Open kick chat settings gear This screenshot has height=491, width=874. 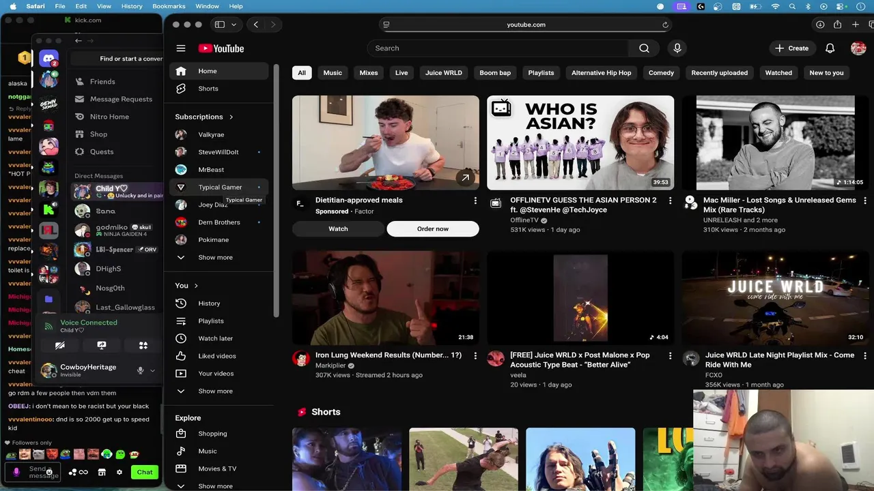point(119,472)
